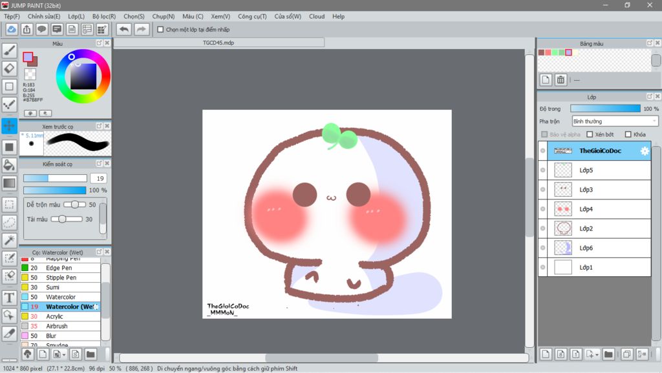The height and width of the screenshot is (373, 662).
Task: Open the Công cụ(T) menu
Action: coord(252,16)
